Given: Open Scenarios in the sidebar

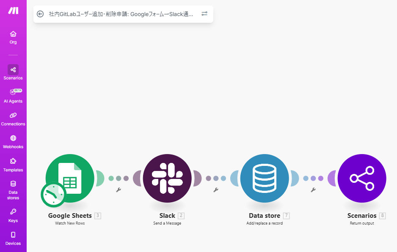Looking at the screenshot, I should (x=13, y=72).
